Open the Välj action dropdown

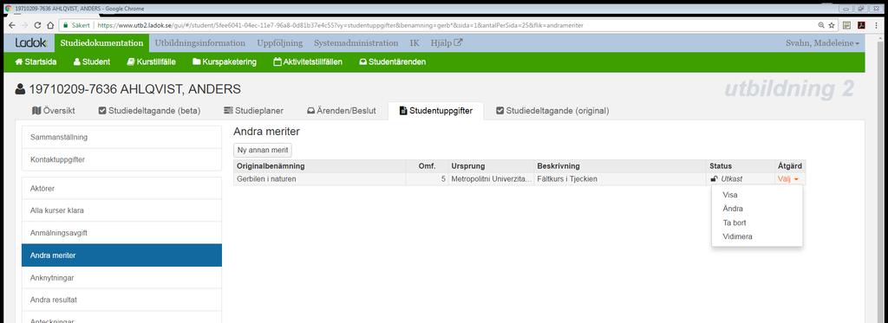pyautogui.click(x=788, y=178)
